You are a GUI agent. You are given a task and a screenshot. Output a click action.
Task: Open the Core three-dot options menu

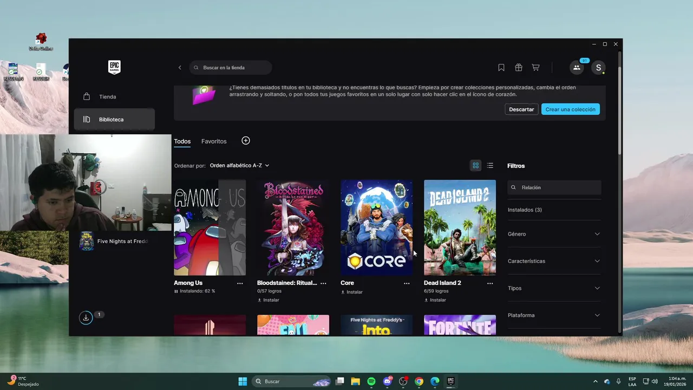click(407, 283)
